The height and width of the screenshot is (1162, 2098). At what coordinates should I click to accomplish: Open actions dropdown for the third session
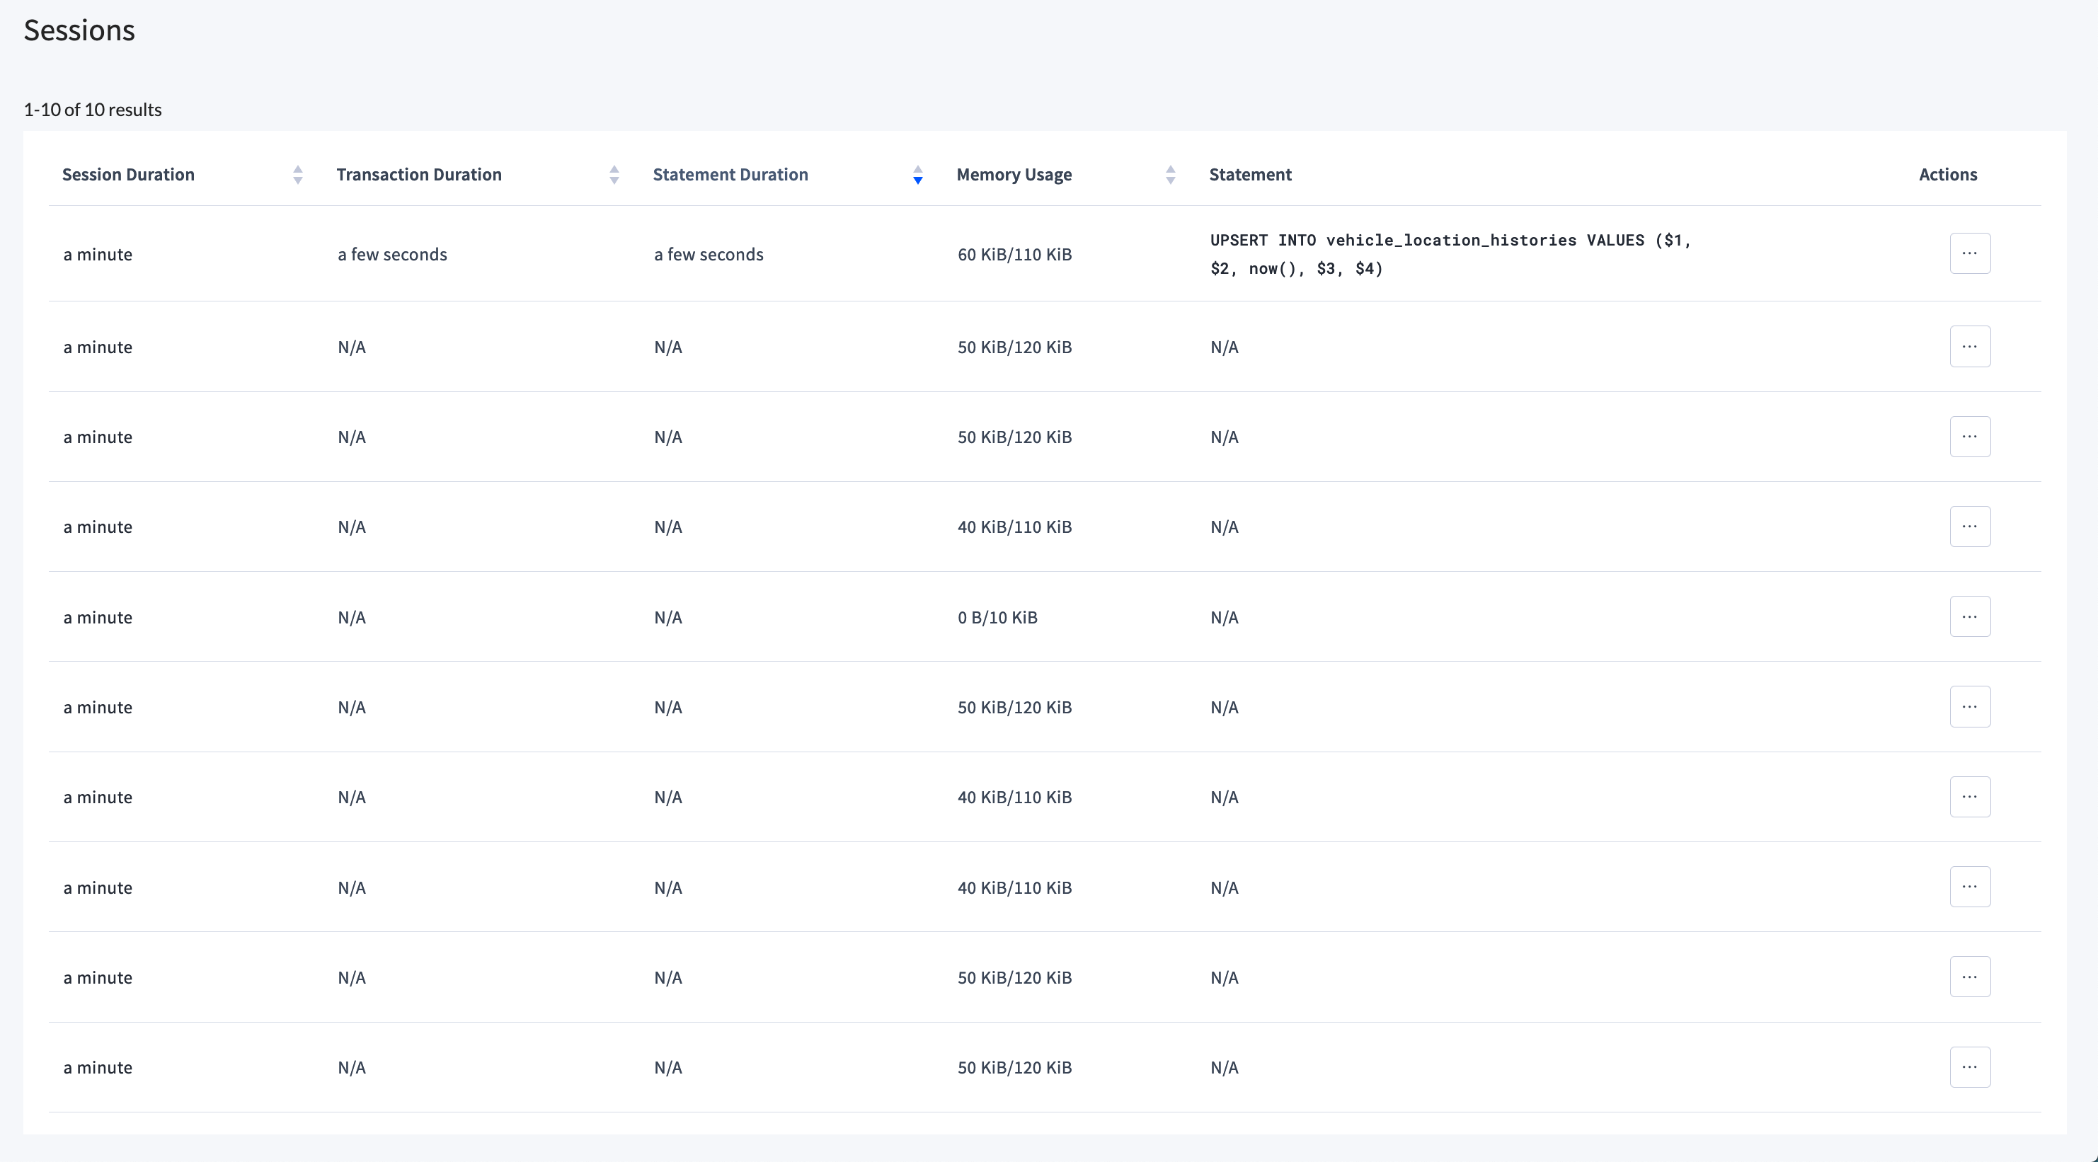tap(1970, 436)
